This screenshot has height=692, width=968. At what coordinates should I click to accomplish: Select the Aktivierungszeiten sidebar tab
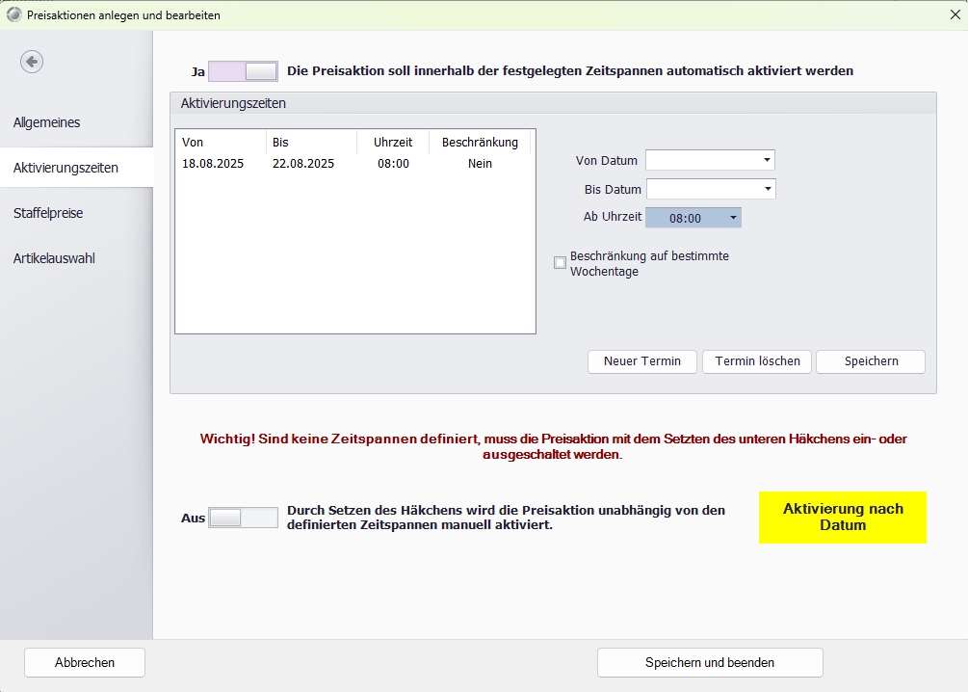click(65, 168)
